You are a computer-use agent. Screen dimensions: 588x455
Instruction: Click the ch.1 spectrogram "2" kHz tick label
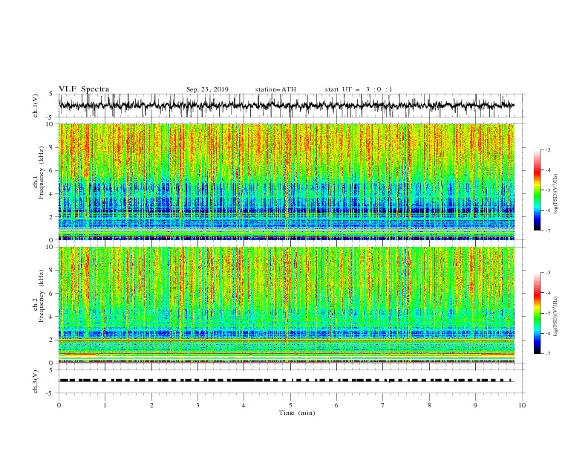click(x=51, y=217)
